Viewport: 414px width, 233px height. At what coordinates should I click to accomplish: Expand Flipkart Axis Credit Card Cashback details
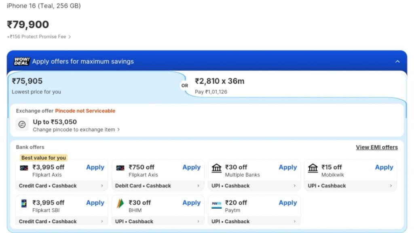tap(102, 186)
